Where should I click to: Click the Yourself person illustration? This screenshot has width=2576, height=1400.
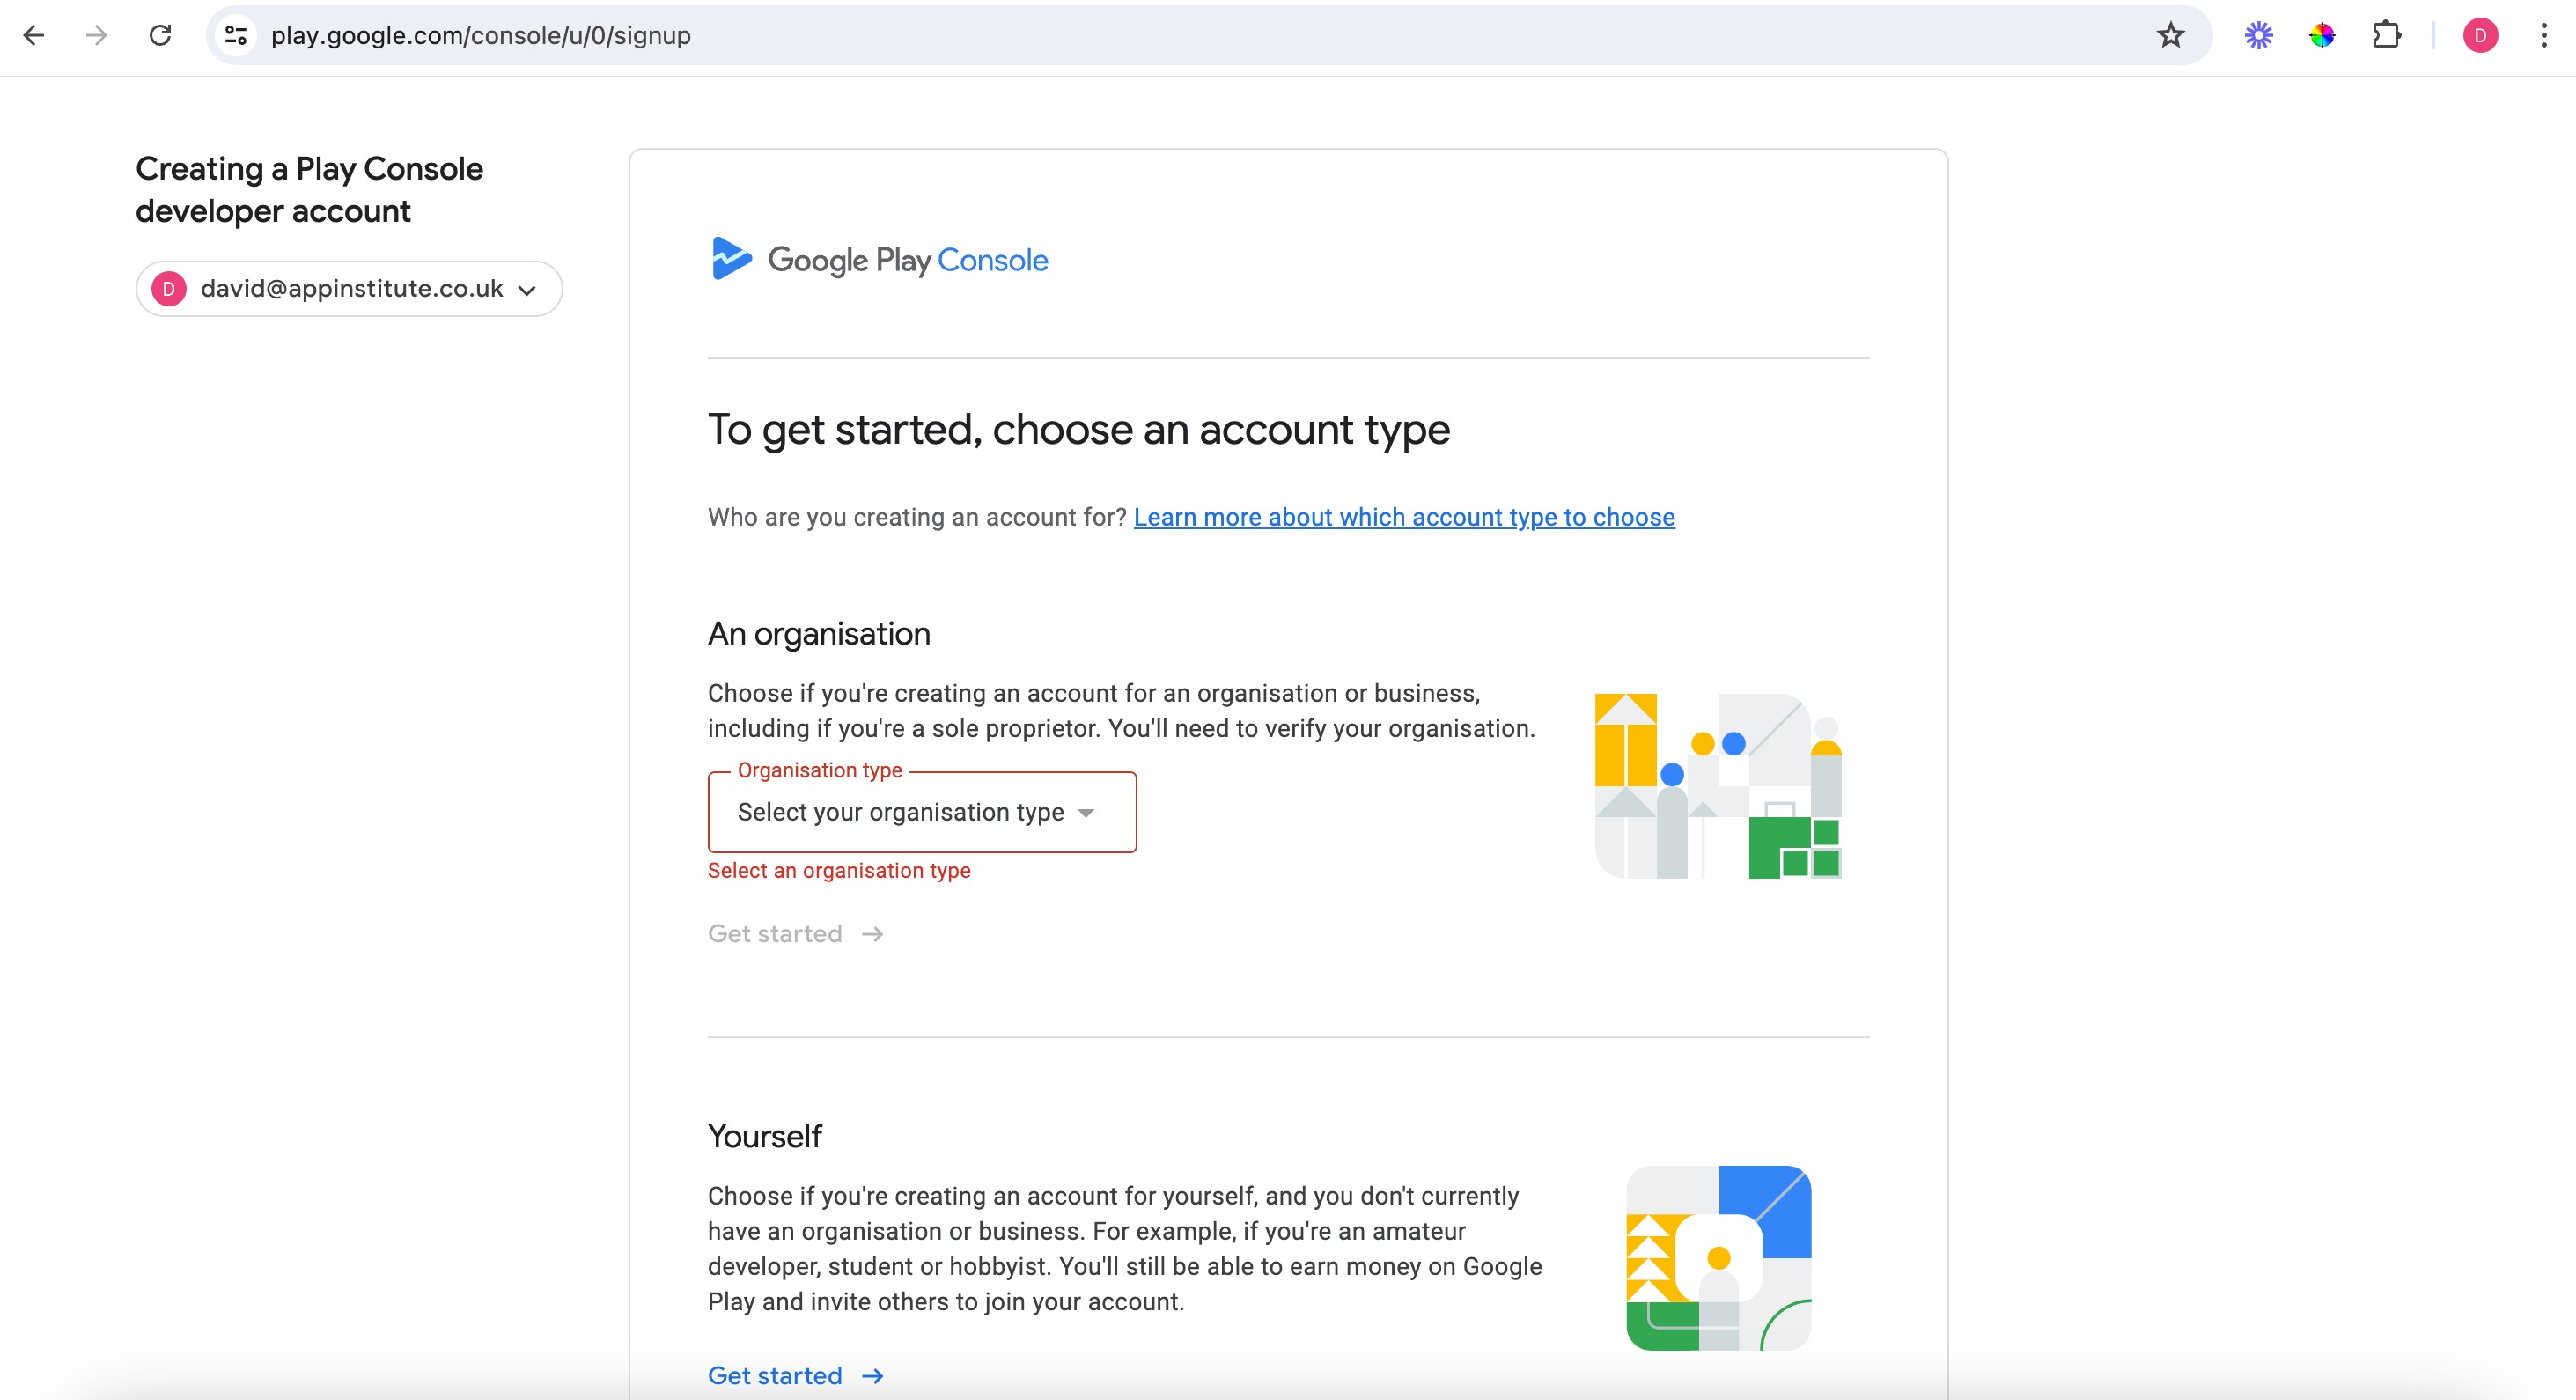point(1718,1257)
